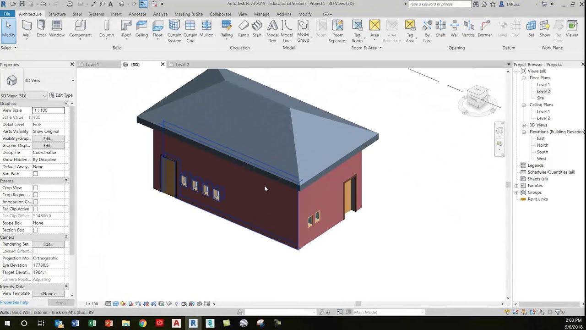Select the Railing tool
This screenshot has height=330, width=586.
226,28
